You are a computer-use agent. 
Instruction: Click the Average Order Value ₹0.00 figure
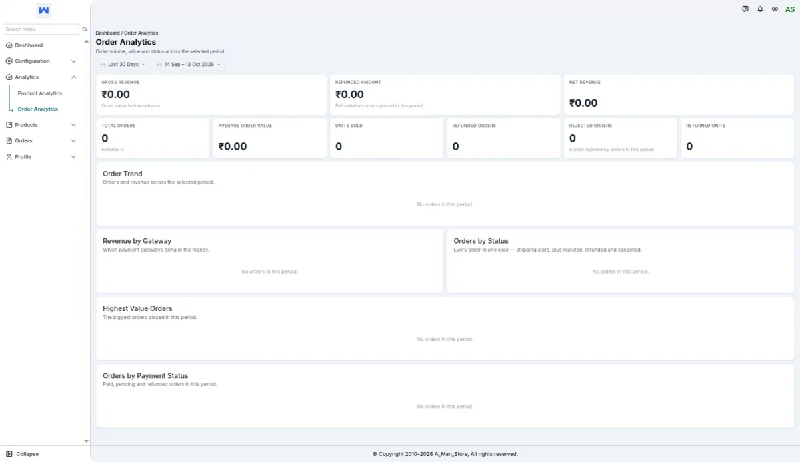point(233,146)
